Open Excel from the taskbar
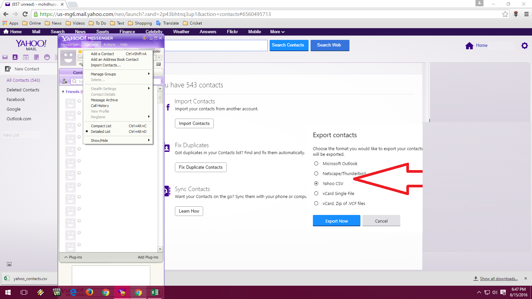 click(x=155, y=292)
